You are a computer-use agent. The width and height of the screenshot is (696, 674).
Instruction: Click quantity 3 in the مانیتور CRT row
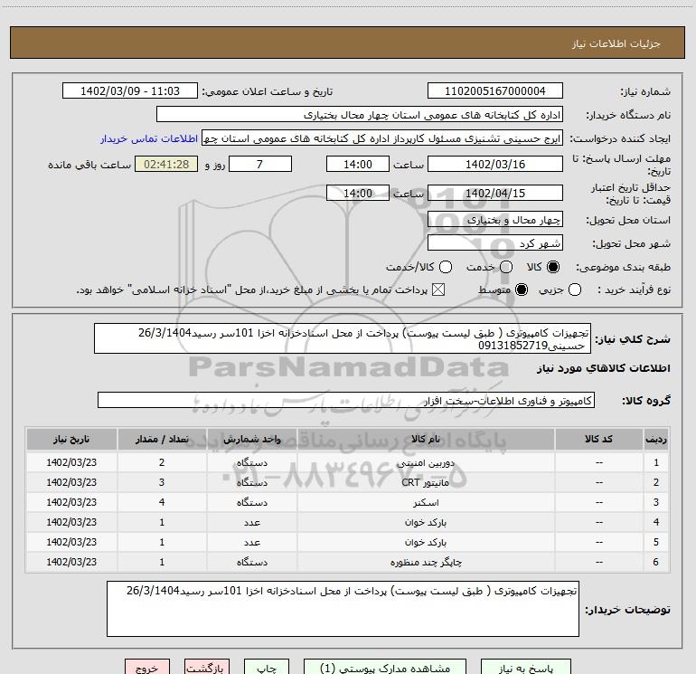tap(162, 482)
